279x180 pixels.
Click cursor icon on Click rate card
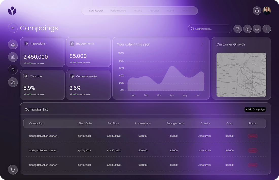26,76
